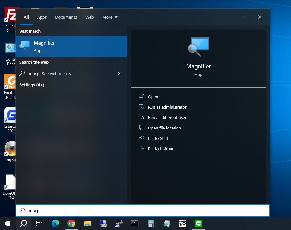This screenshot has width=291, height=230.
Task: Expand the Settings (4+) results group
Action: pyautogui.click(x=32, y=85)
